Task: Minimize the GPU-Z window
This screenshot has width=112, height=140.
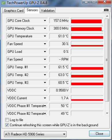Action: pos(86,2)
